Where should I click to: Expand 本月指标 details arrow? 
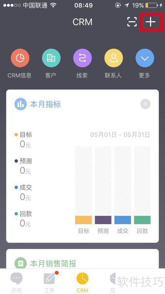pyautogui.click(x=146, y=104)
